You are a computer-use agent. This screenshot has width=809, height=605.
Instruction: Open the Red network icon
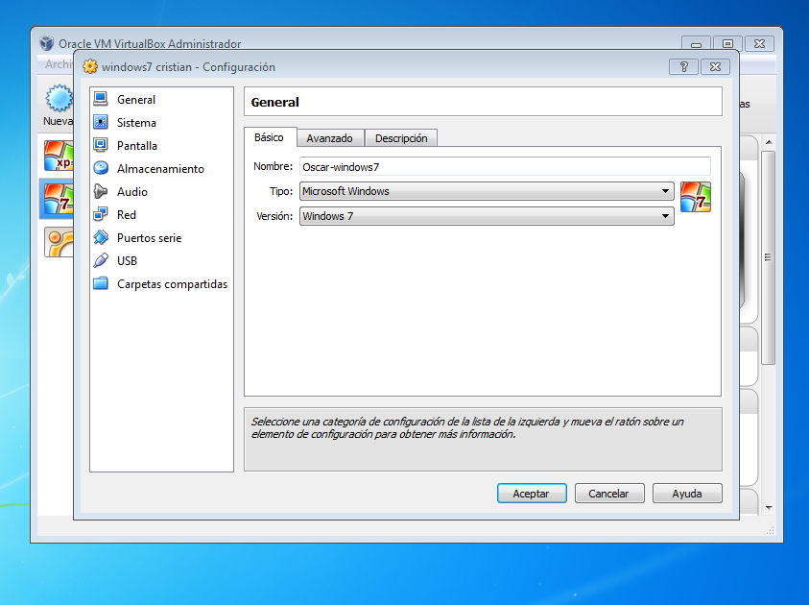coord(101,214)
